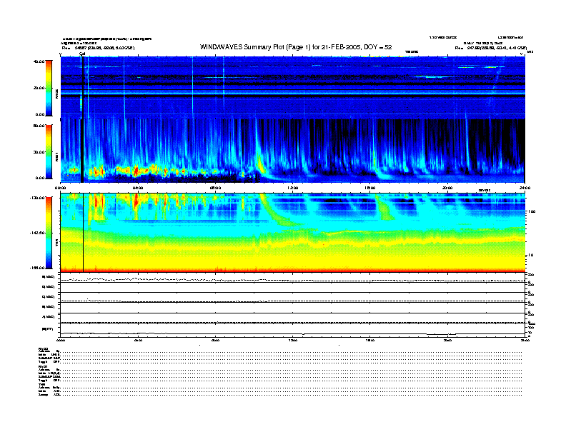
Task: Click the WIND/WAVES Summary Plot title
Action: (296, 47)
